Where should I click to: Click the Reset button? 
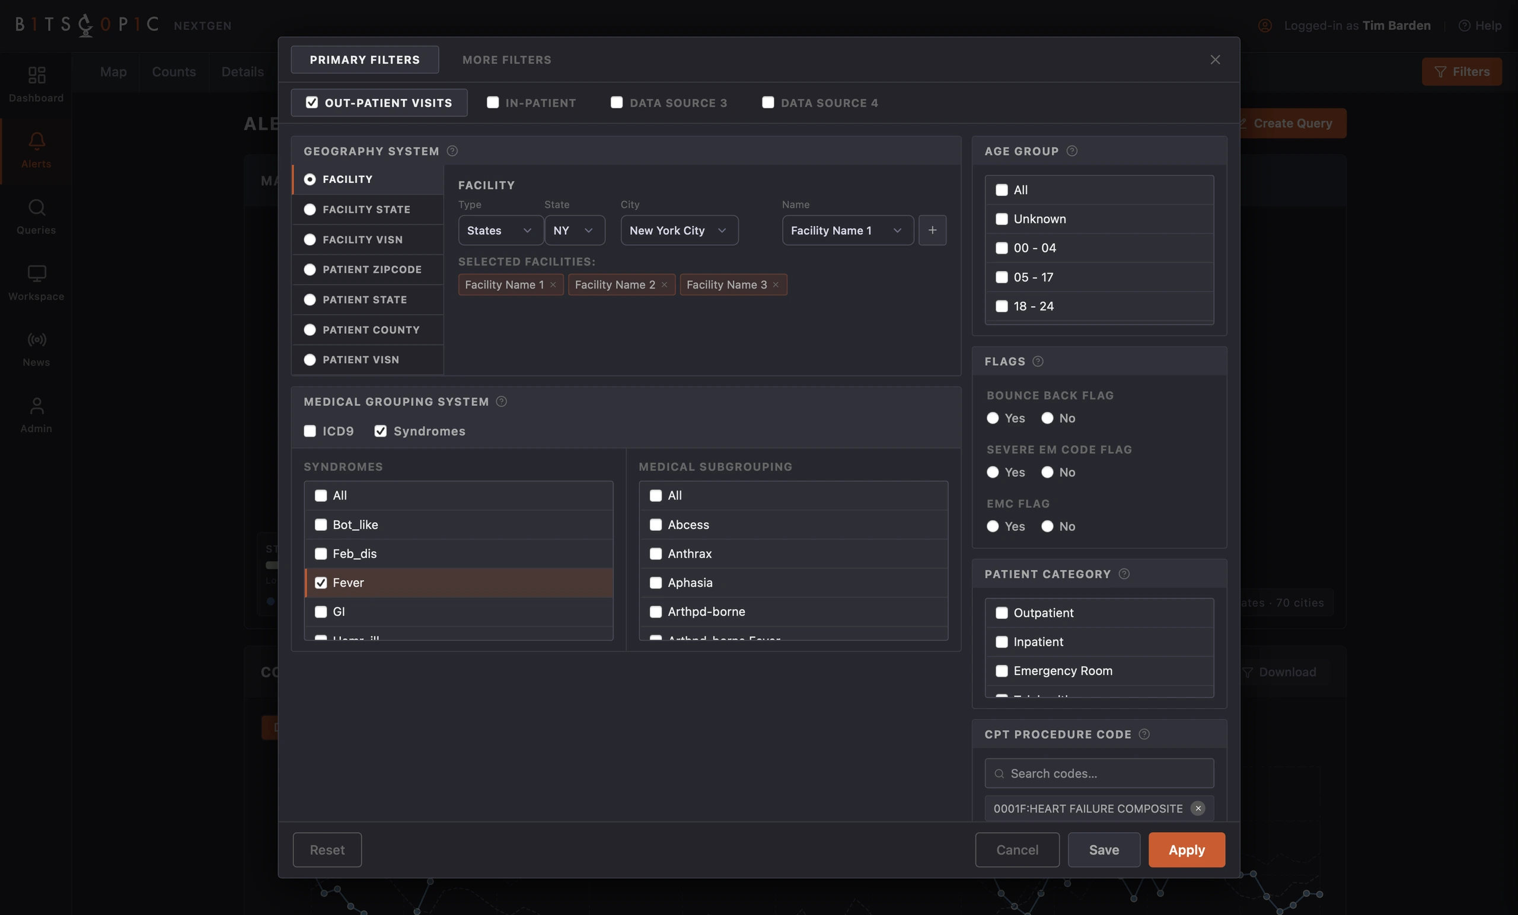click(327, 850)
